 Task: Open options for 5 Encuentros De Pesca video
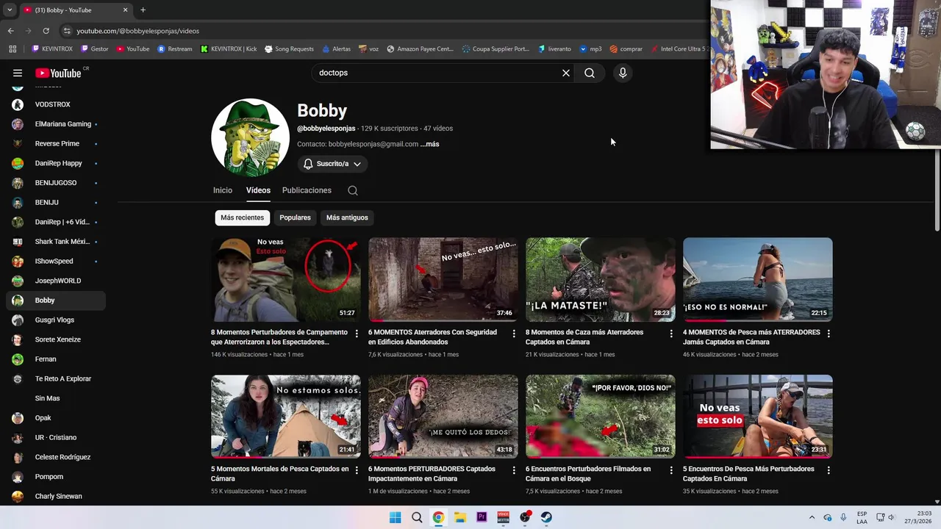coord(829,470)
